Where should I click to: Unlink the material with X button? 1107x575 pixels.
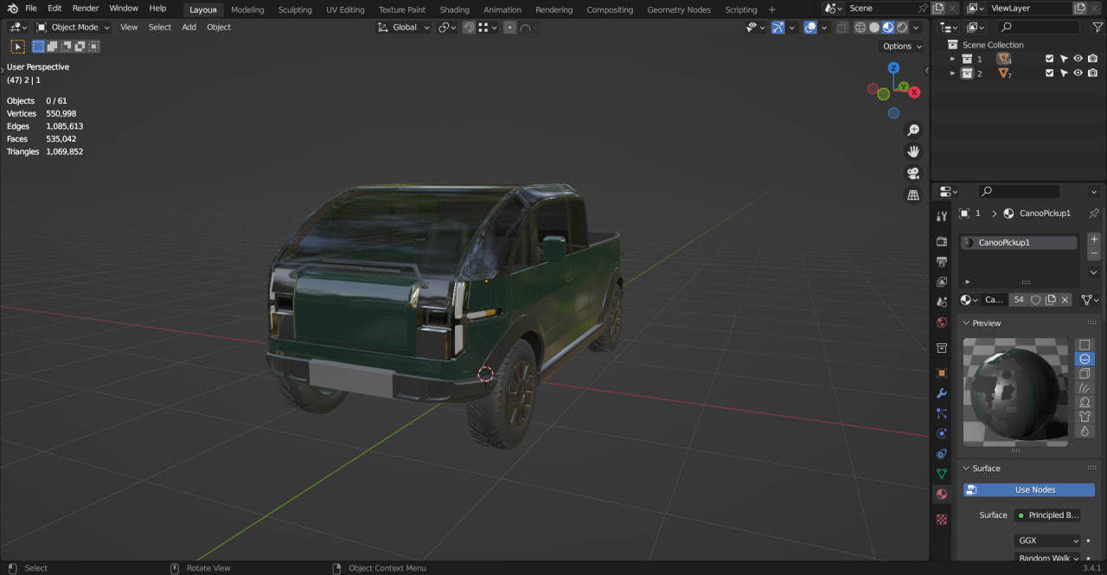tap(1065, 300)
